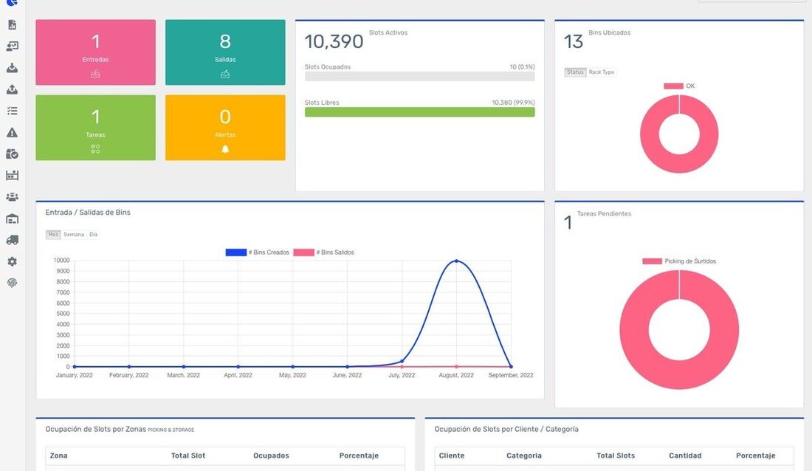
Task: Click the 10 (0.1%) Slots Ocupados value
Action: [522, 67]
